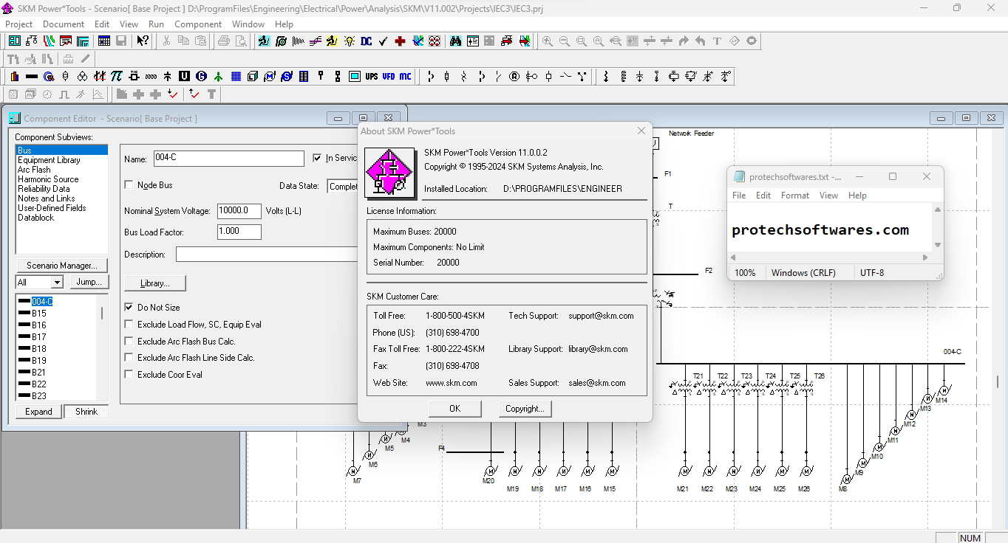Select the S synchronous motor component tool
1008x543 pixels.
pos(287,76)
